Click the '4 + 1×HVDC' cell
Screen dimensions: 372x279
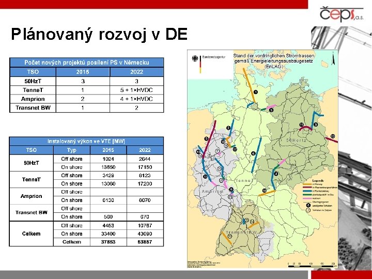click(x=136, y=99)
